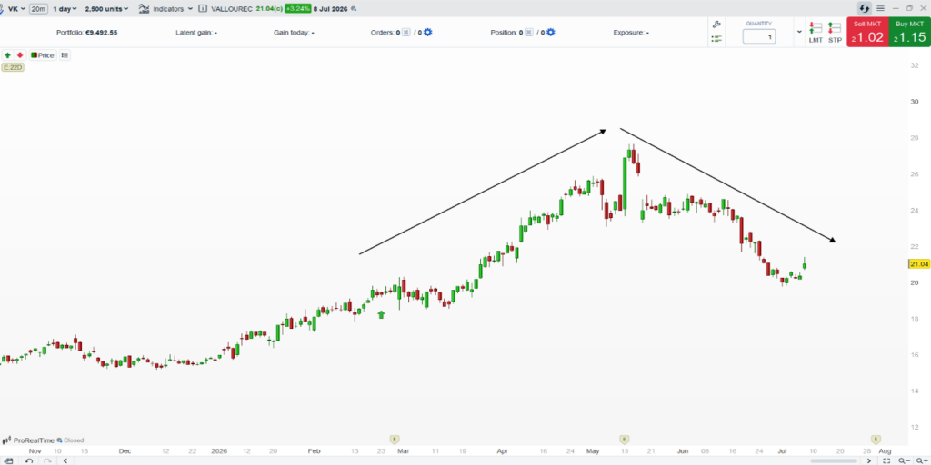Viewport: 931px width, 465px height.
Task: Open the 1 day timeframe dropdown
Action: click(65, 9)
